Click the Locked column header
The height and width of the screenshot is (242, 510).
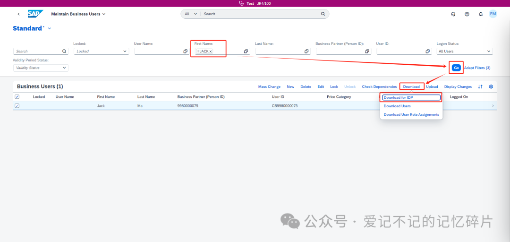coord(39,97)
